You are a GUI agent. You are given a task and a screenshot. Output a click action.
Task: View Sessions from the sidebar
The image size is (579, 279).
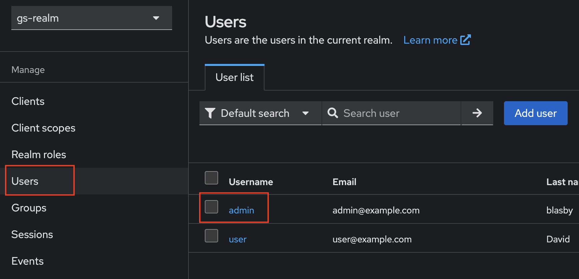click(32, 234)
